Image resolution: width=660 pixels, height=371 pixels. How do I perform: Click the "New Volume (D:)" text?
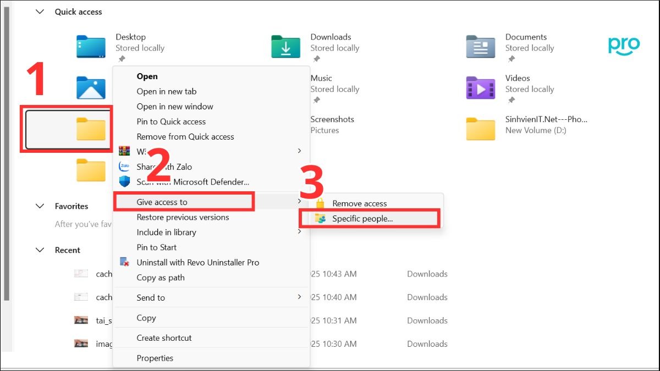click(536, 130)
